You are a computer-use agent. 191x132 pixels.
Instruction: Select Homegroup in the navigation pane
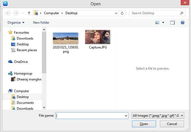click(23, 74)
